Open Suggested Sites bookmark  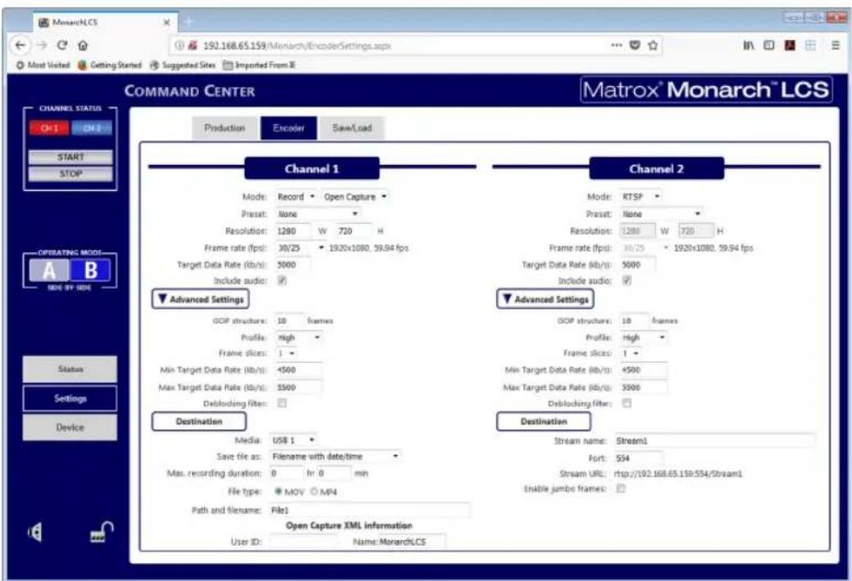coord(183,66)
